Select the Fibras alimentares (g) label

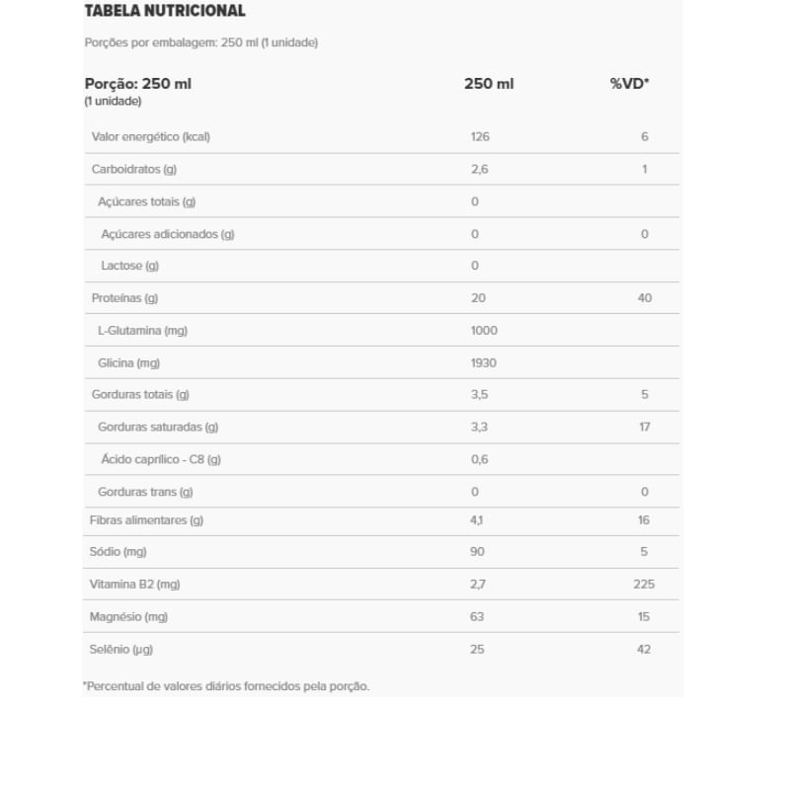(146, 520)
